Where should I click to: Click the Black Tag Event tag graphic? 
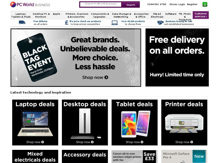37,57
